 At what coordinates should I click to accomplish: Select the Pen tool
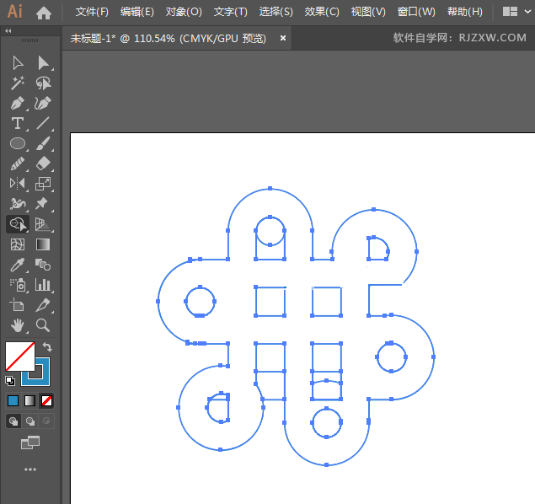(x=17, y=104)
